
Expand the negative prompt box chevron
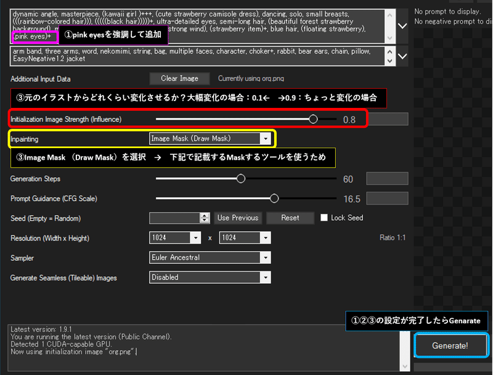(402, 56)
